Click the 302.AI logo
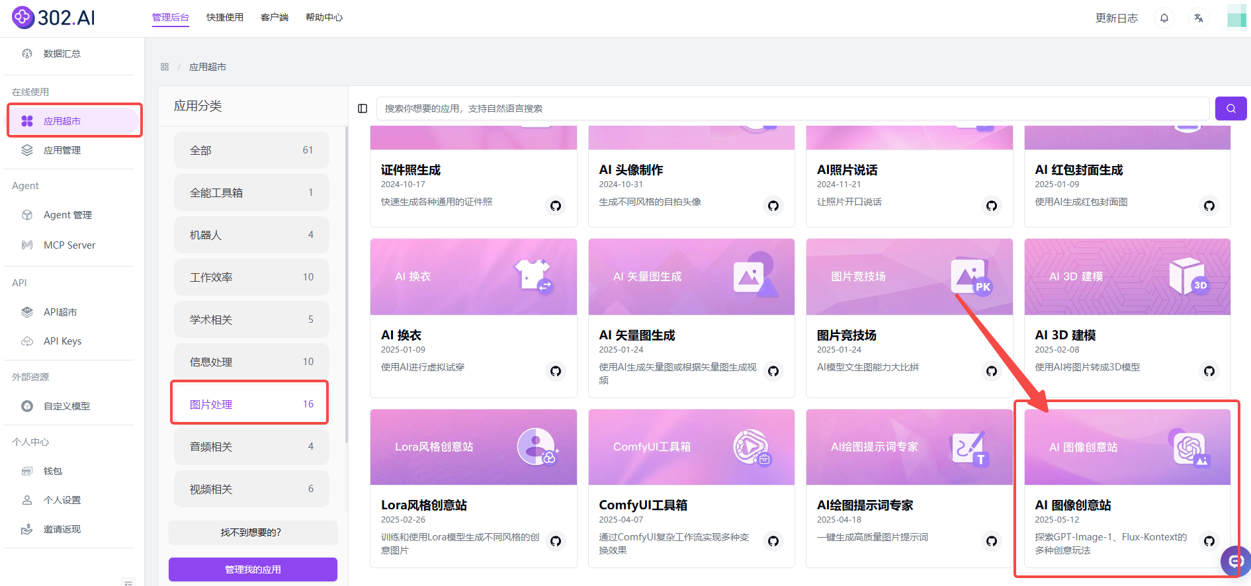1251x586 pixels. tap(54, 17)
